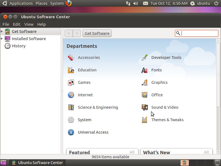Expand the Get Software tree node
Viewport: 221px width, 166px height.
[x=2, y=31]
